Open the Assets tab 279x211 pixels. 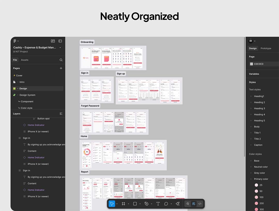[25, 60]
